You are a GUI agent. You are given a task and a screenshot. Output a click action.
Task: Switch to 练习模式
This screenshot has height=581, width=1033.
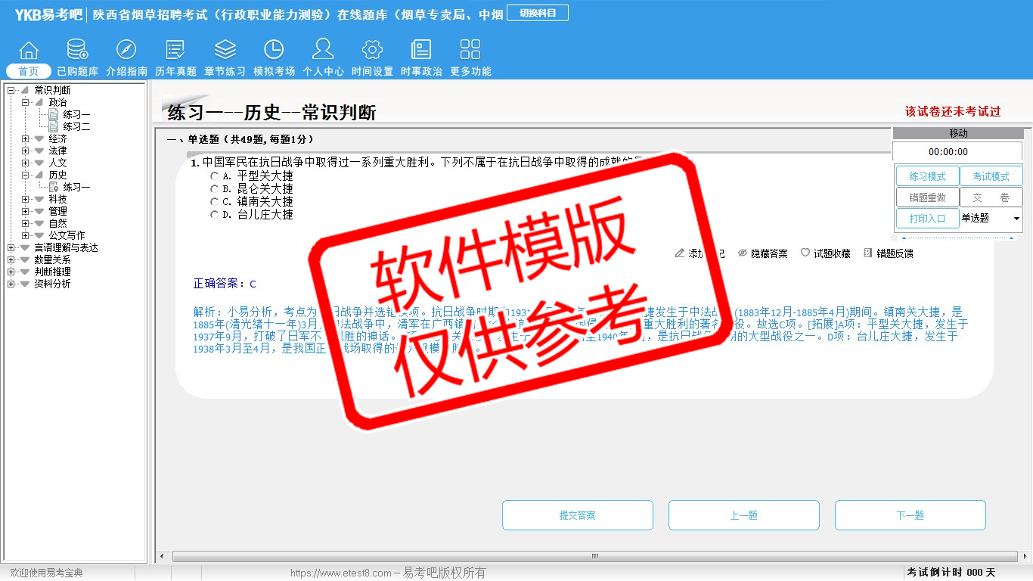[x=928, y=176]
